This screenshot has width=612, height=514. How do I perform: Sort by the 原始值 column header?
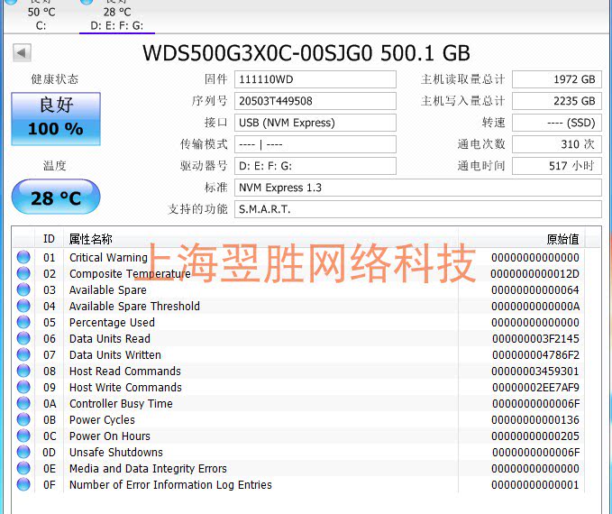tap(522, 239)
